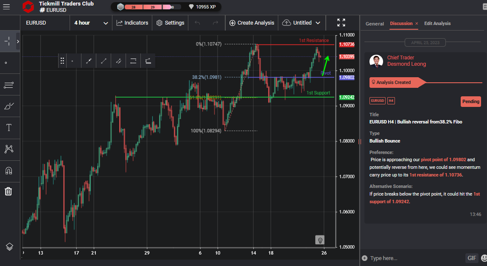Click the redo arrow

click(215, 23)
